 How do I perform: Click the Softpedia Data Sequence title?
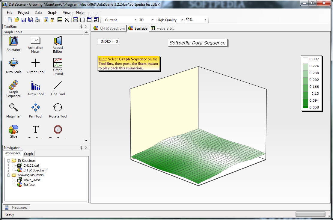(198, 43)
